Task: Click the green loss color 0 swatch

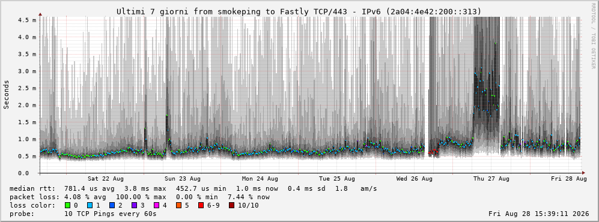Action: tap(68, 206)
